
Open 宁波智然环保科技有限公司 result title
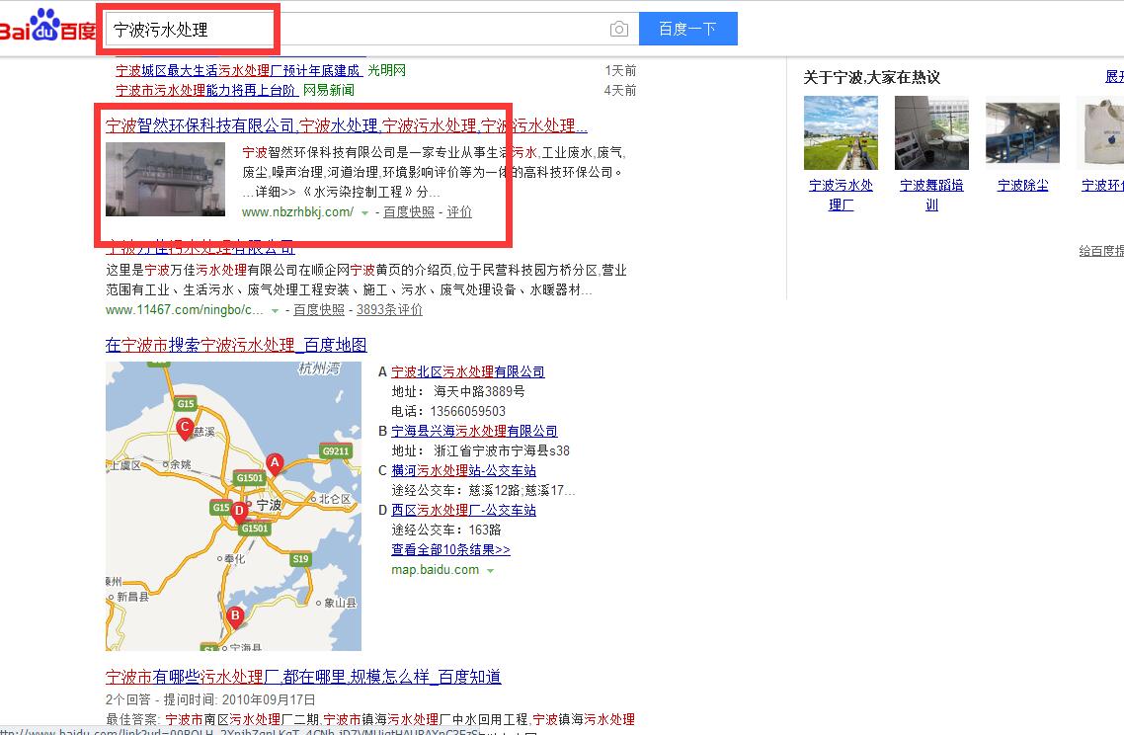[347, 126]
